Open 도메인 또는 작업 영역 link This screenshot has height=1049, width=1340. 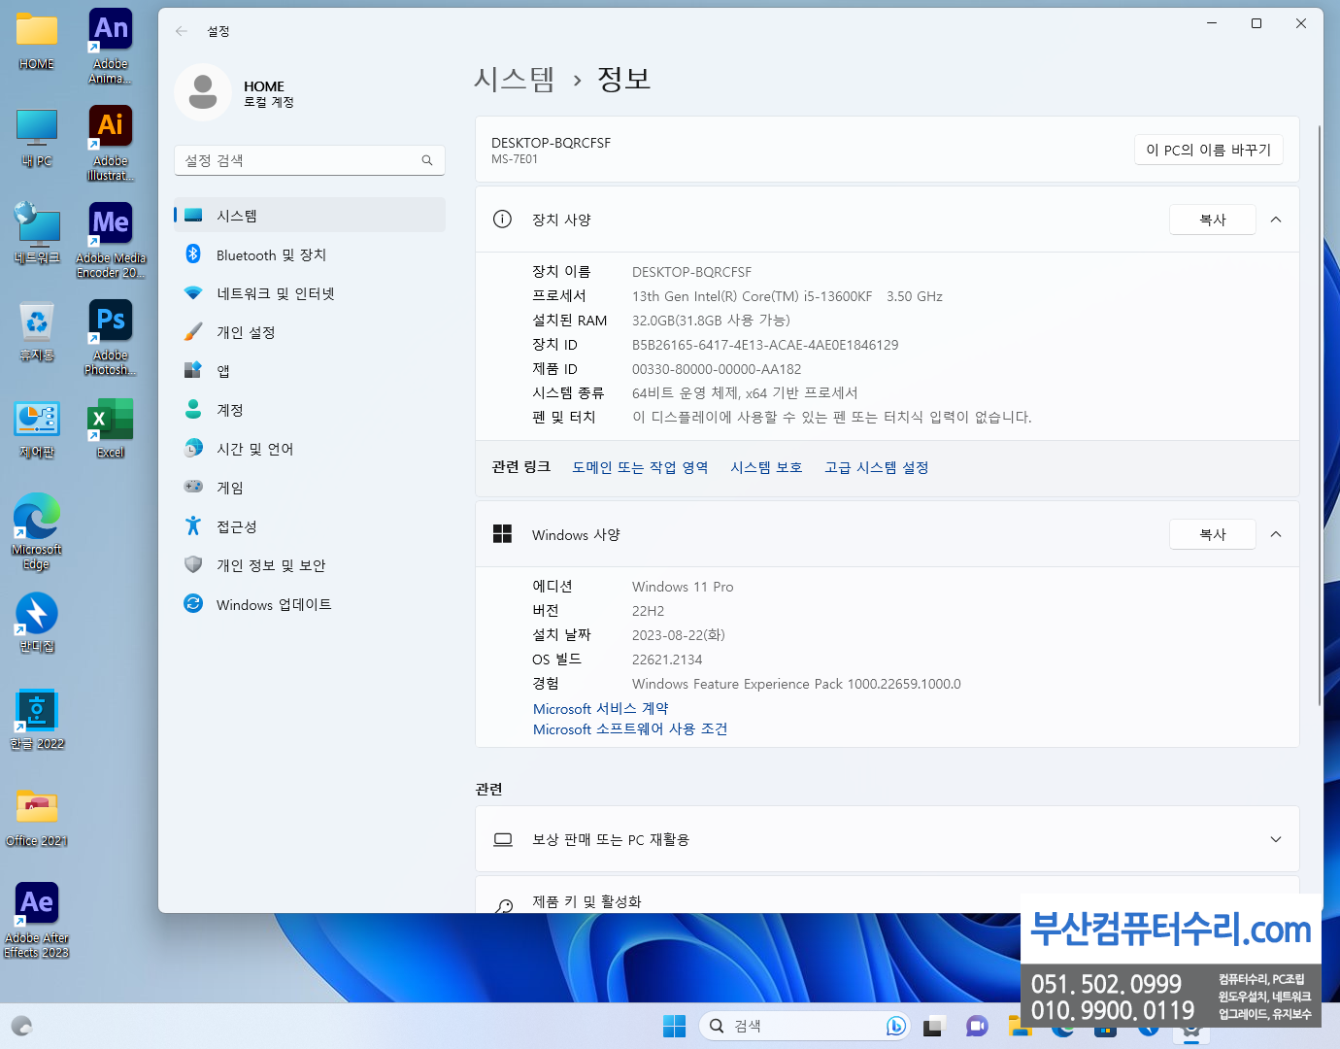640,467
